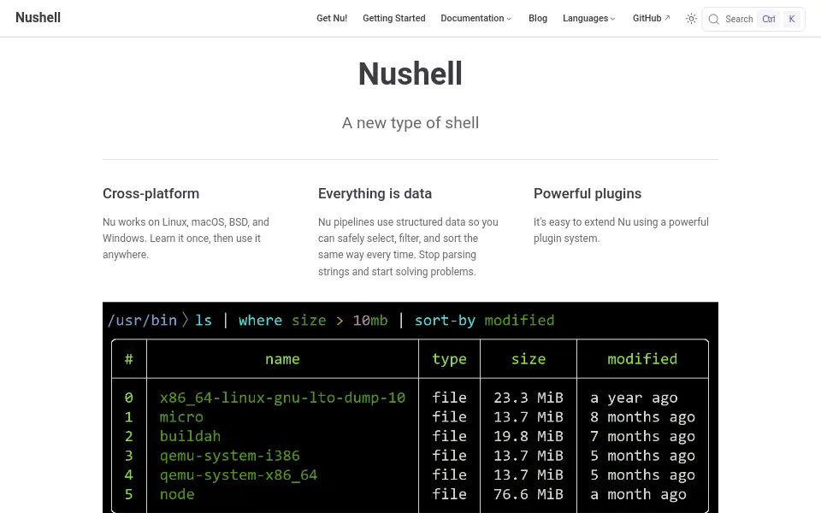Click '8 months ago' modified cell
The height and width of the screenshot is (513, 821).
click(642, 417)
